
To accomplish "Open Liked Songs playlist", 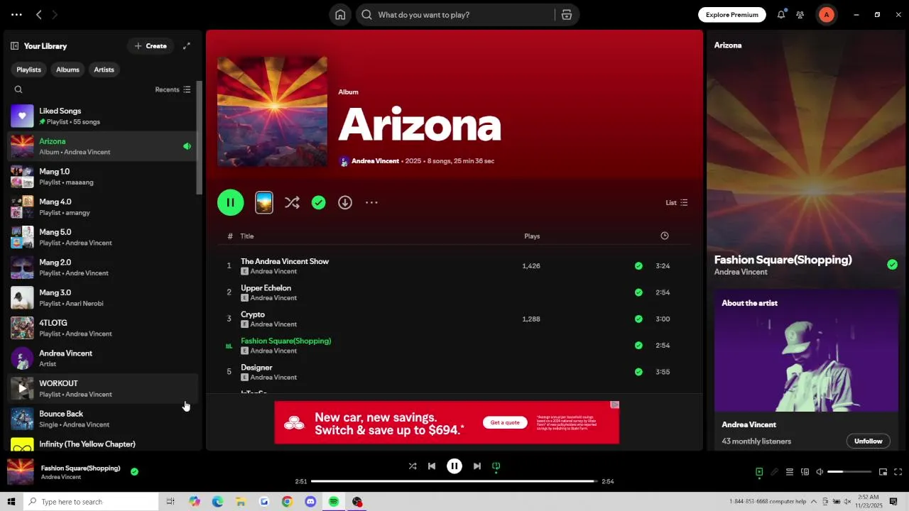I will [101, 116].
